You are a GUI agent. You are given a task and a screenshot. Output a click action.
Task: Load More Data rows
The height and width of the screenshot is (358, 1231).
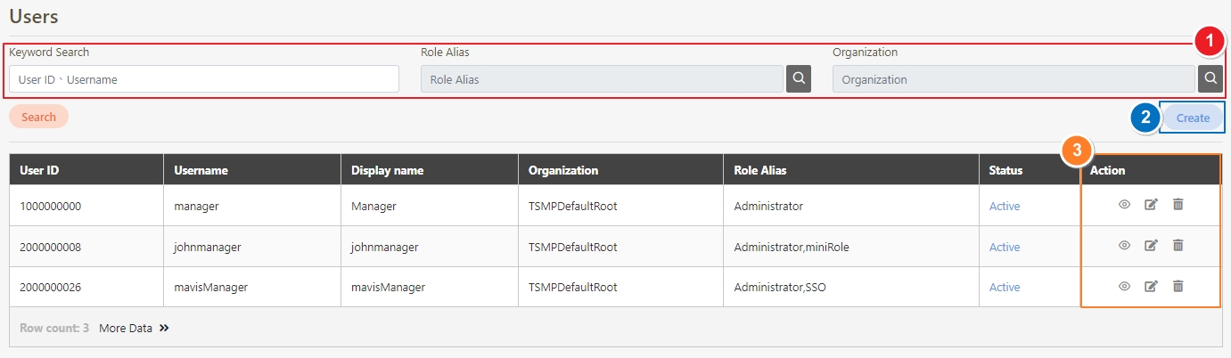(x=134, y=328)
